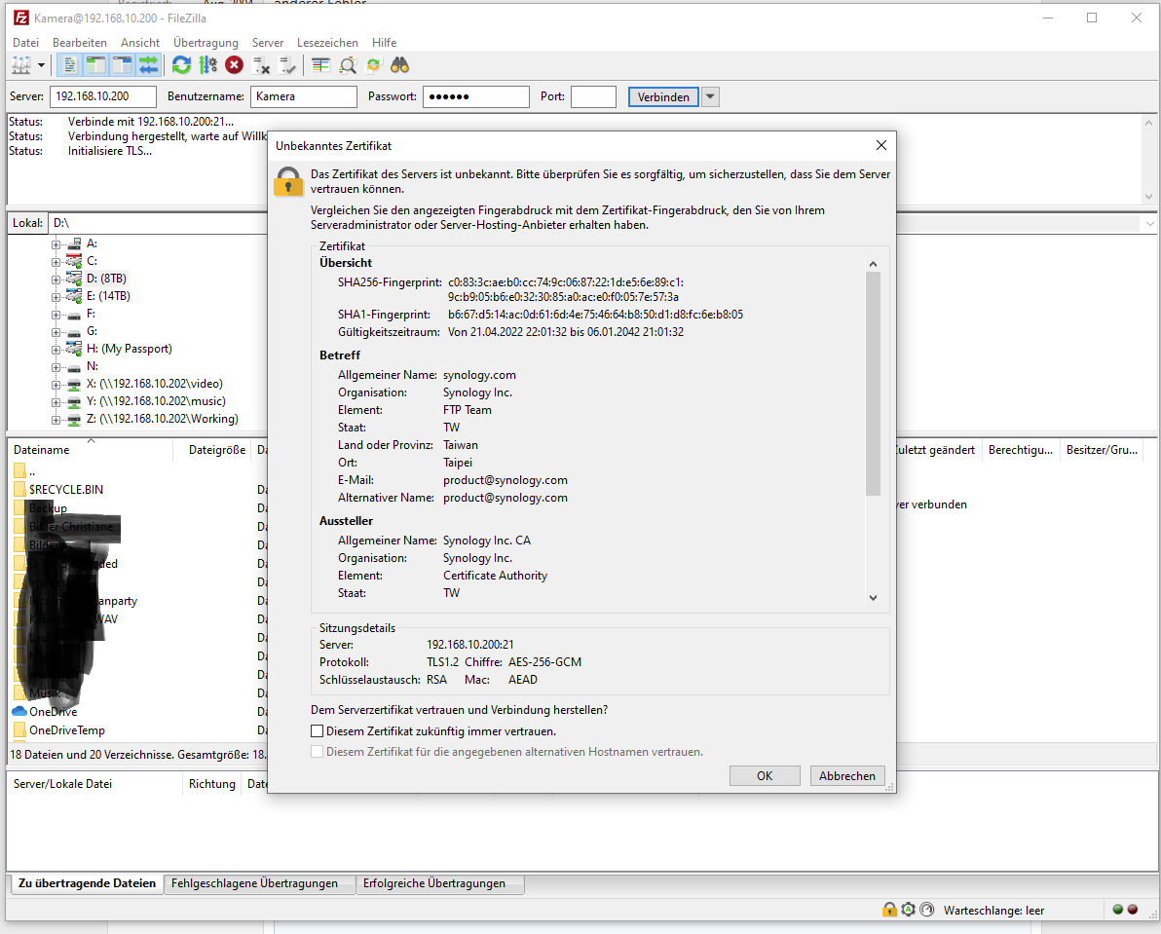Refresh the file and folder lists
Viewport: 1161px width, 934px height.
pyautogui.click(x=181, y=65)
